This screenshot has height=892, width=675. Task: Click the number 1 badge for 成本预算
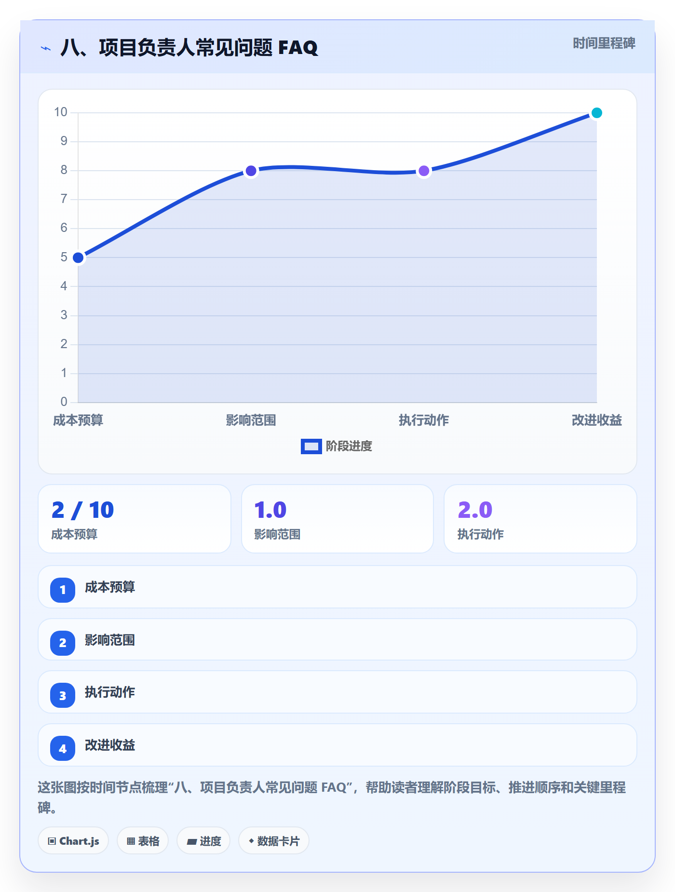coord(63,590)
